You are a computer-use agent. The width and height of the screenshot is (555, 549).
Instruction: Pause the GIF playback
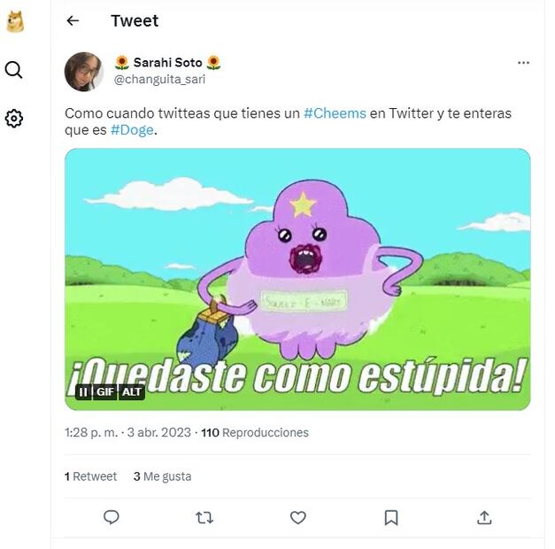[x=83, y=392]
